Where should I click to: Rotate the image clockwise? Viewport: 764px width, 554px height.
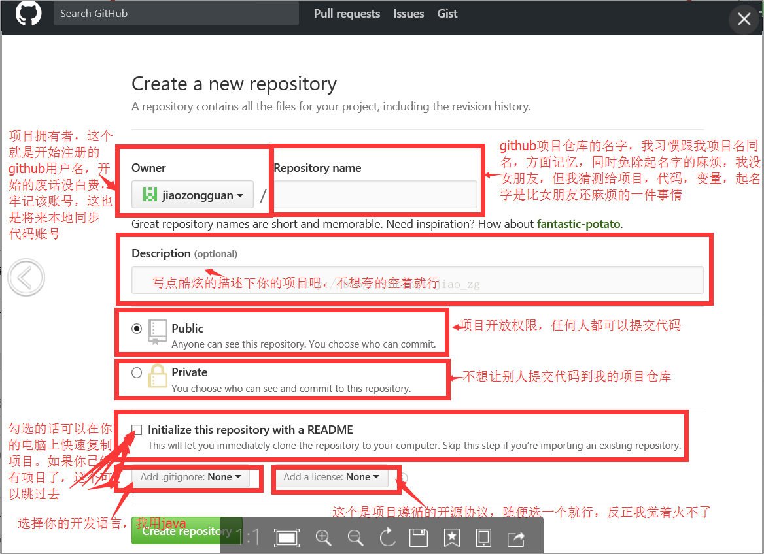pos(387,537)
